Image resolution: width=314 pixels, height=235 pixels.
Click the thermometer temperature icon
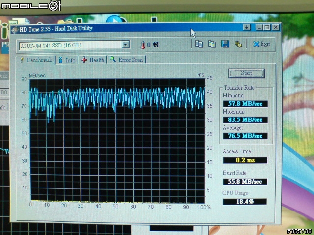[x=143, y=45]
